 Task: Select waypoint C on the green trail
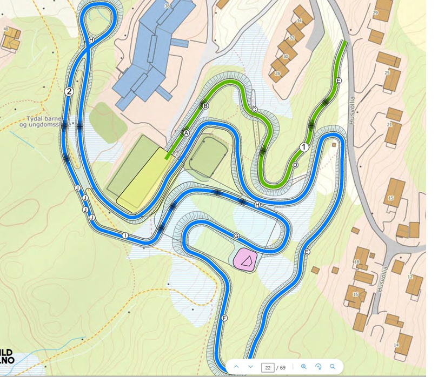[x=254, y=110]
